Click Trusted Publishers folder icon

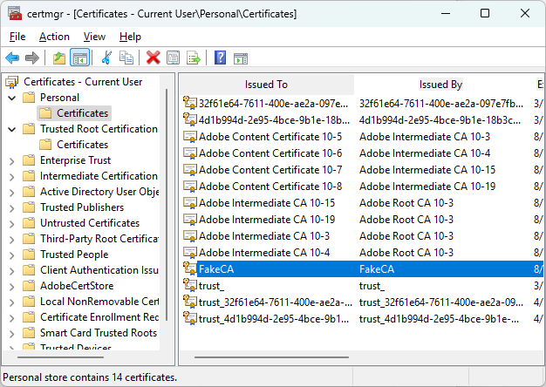tap(29, 207)
